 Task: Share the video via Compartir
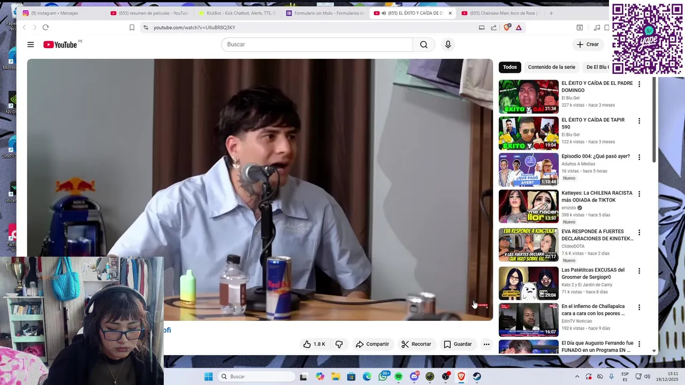(x=372, y=344)
